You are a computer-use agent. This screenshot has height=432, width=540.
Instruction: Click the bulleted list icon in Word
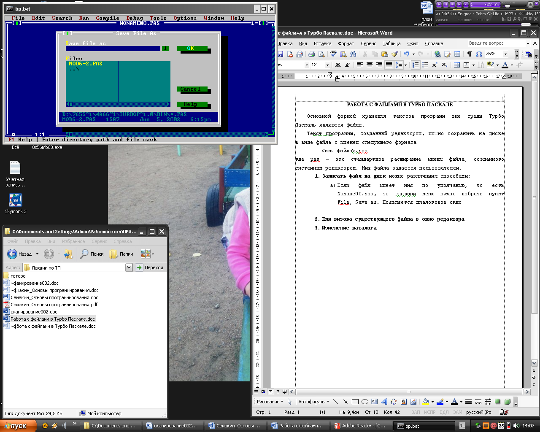point(425,65)
